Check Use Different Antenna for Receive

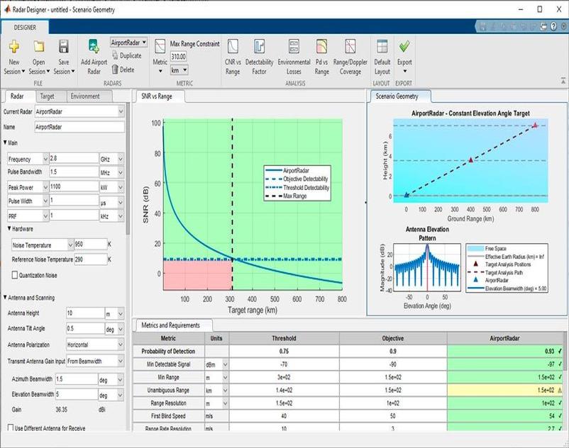pyautogui.click(x=11, y=427)
